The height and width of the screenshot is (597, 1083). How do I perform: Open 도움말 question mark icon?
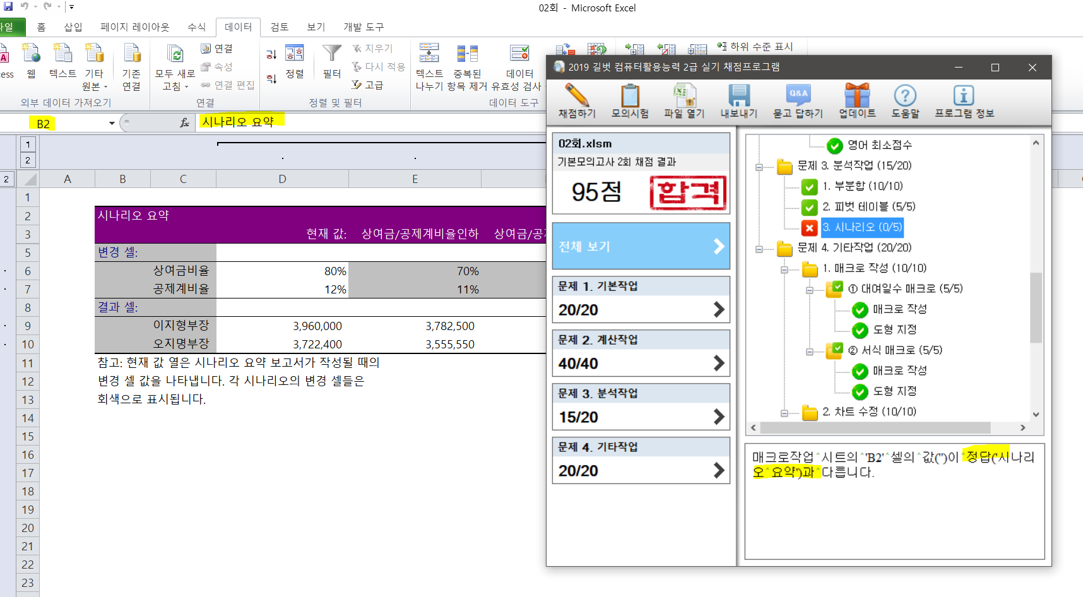coord(905,97)
